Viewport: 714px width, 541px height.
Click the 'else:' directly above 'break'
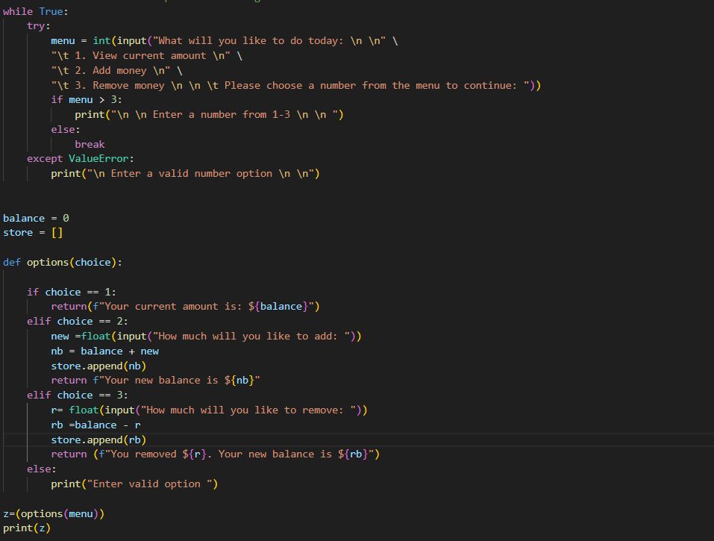point(66,130)
